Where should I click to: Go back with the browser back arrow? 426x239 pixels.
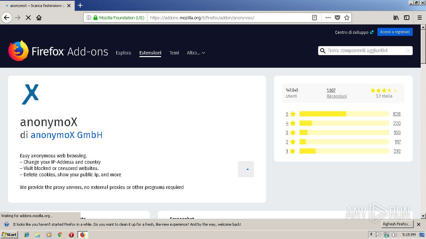click(7, 18)
